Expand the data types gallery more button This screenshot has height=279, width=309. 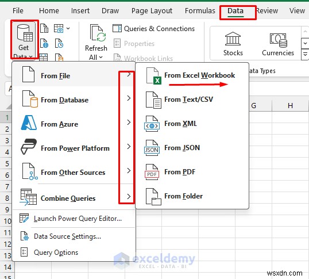(x=305, y=54)
